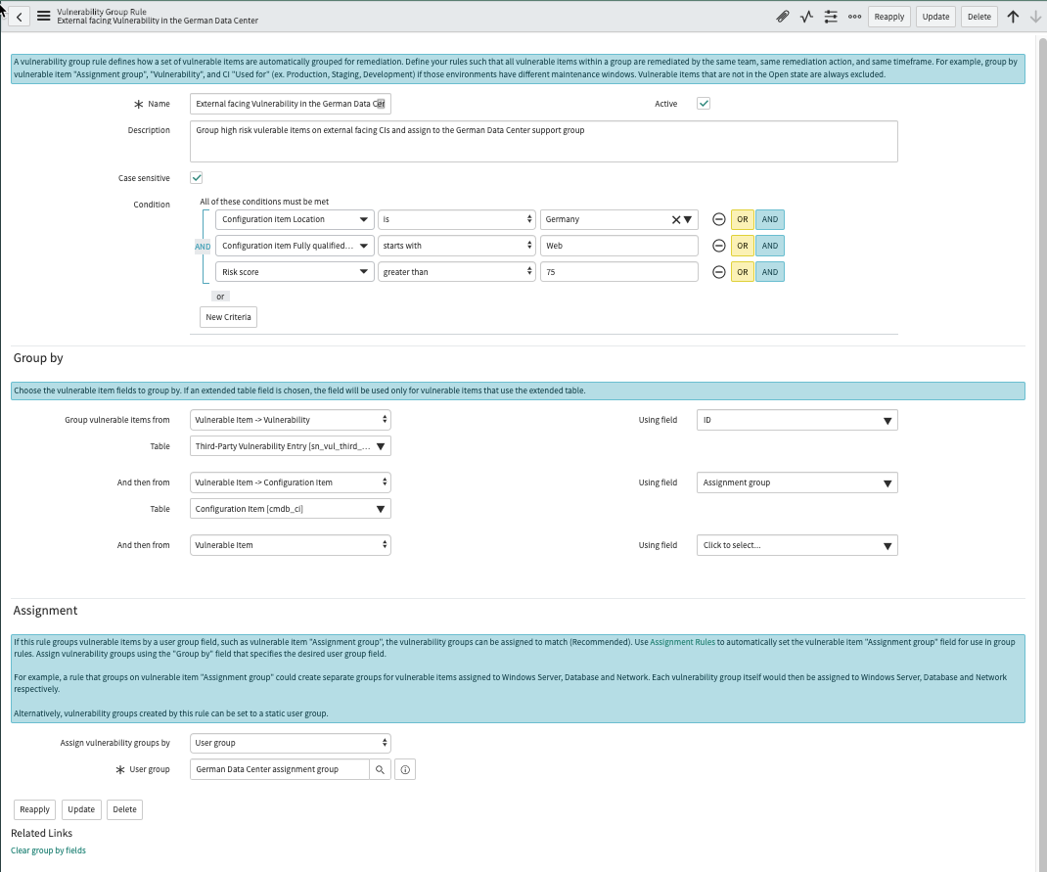Viewport: 1047px width, 872px height.
Task: Toggle the Case sensitive checkbox
Action: point(197,177)
